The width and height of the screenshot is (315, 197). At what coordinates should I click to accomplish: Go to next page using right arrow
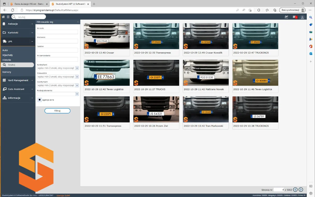click(x=301, y=190)
